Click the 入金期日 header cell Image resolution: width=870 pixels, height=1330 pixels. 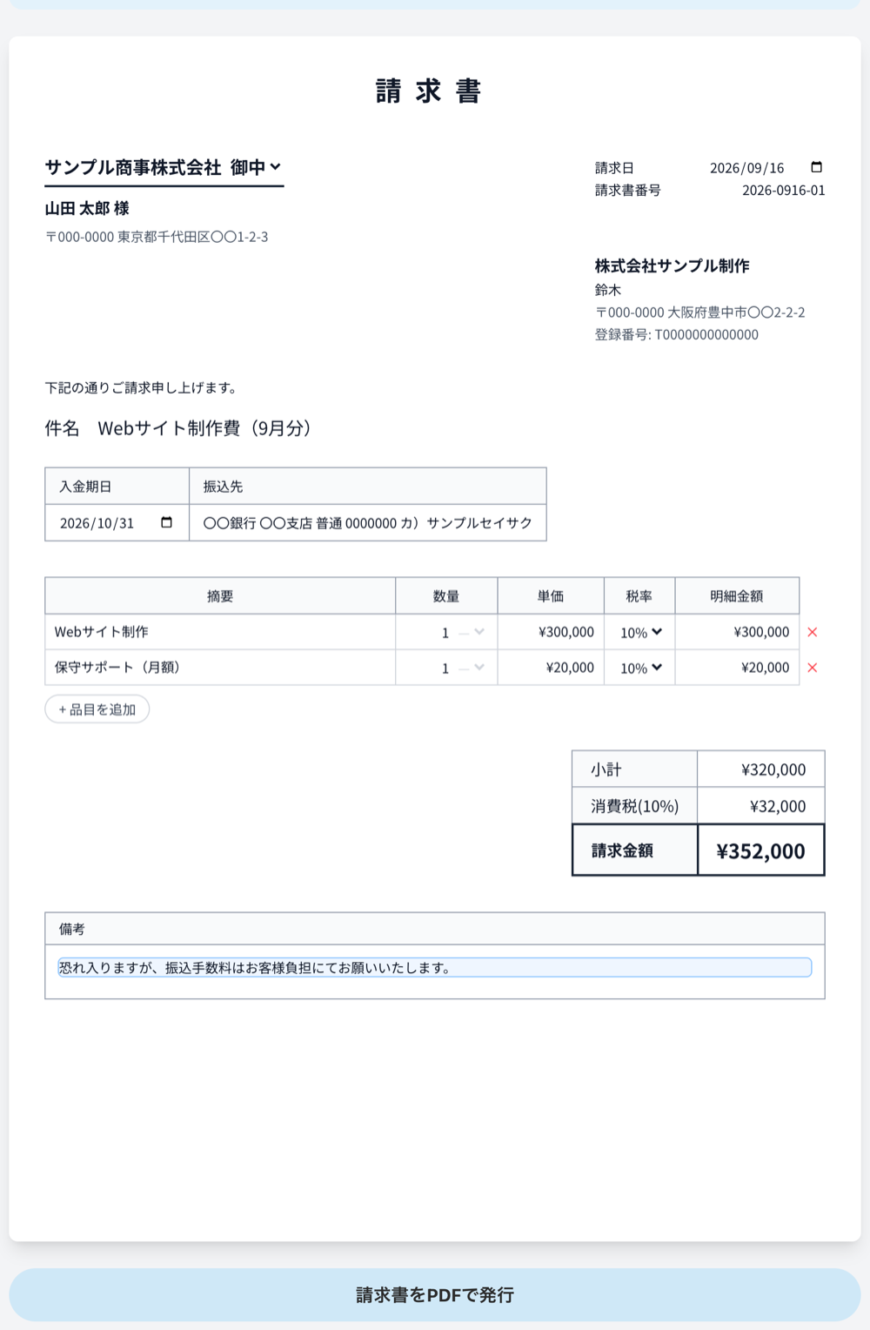click(x=117, y=487)
